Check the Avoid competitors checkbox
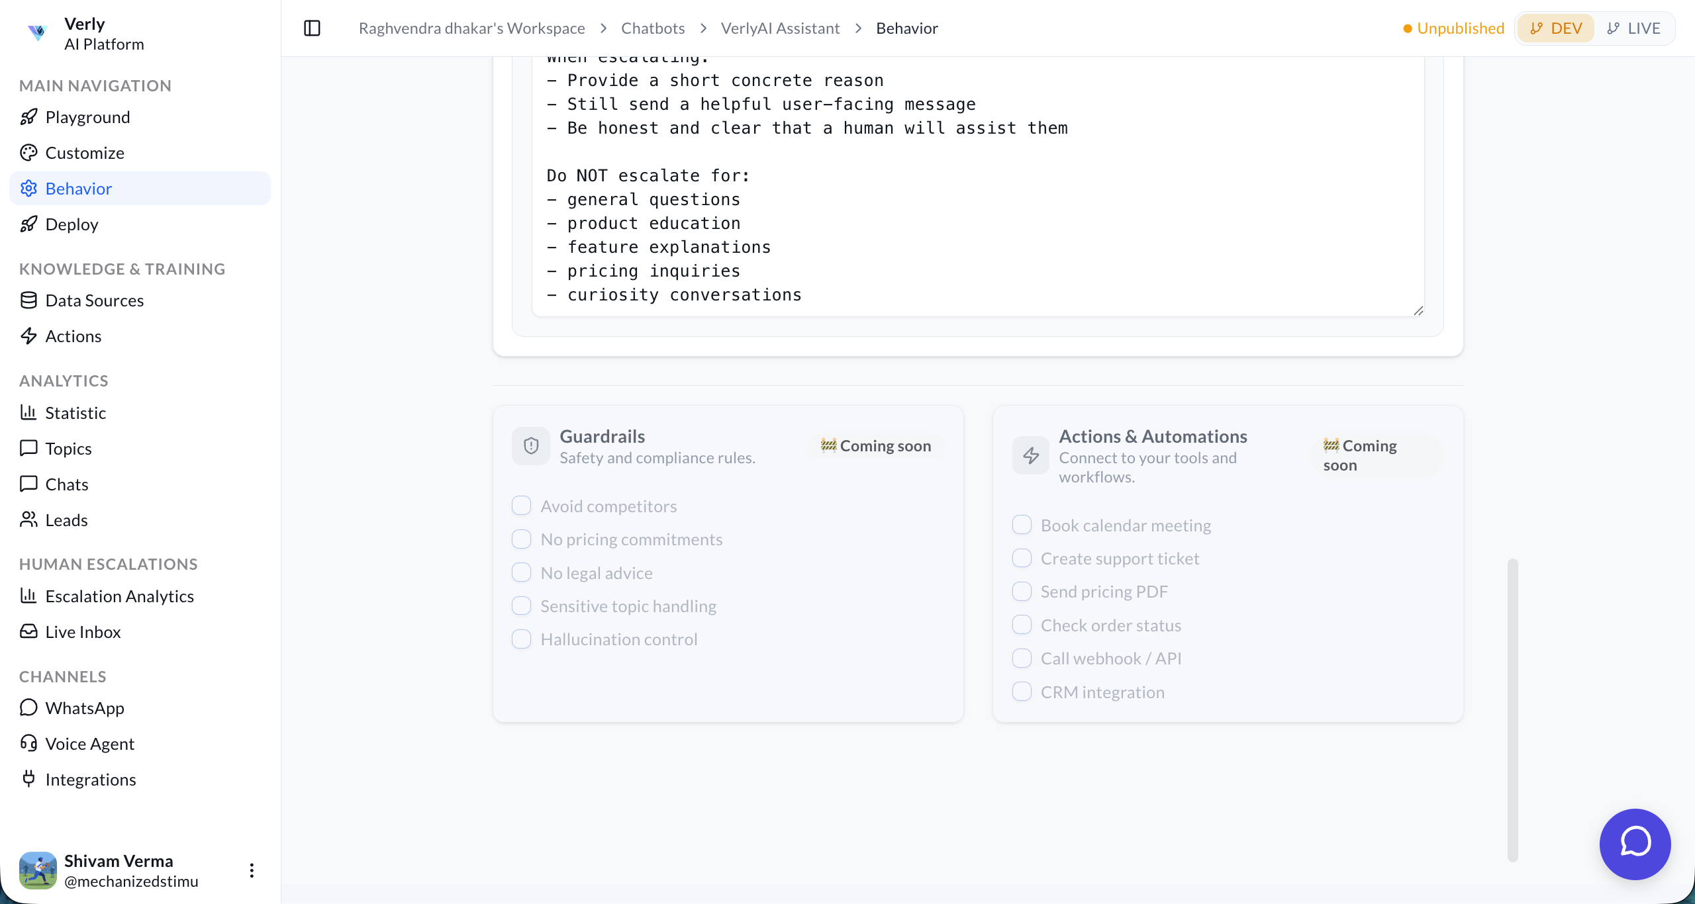Viewport: 1695px width, 904px height. [x=521, y=506]
